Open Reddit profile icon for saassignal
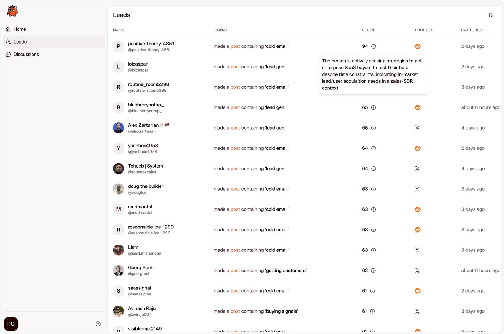 pos(417,291)
